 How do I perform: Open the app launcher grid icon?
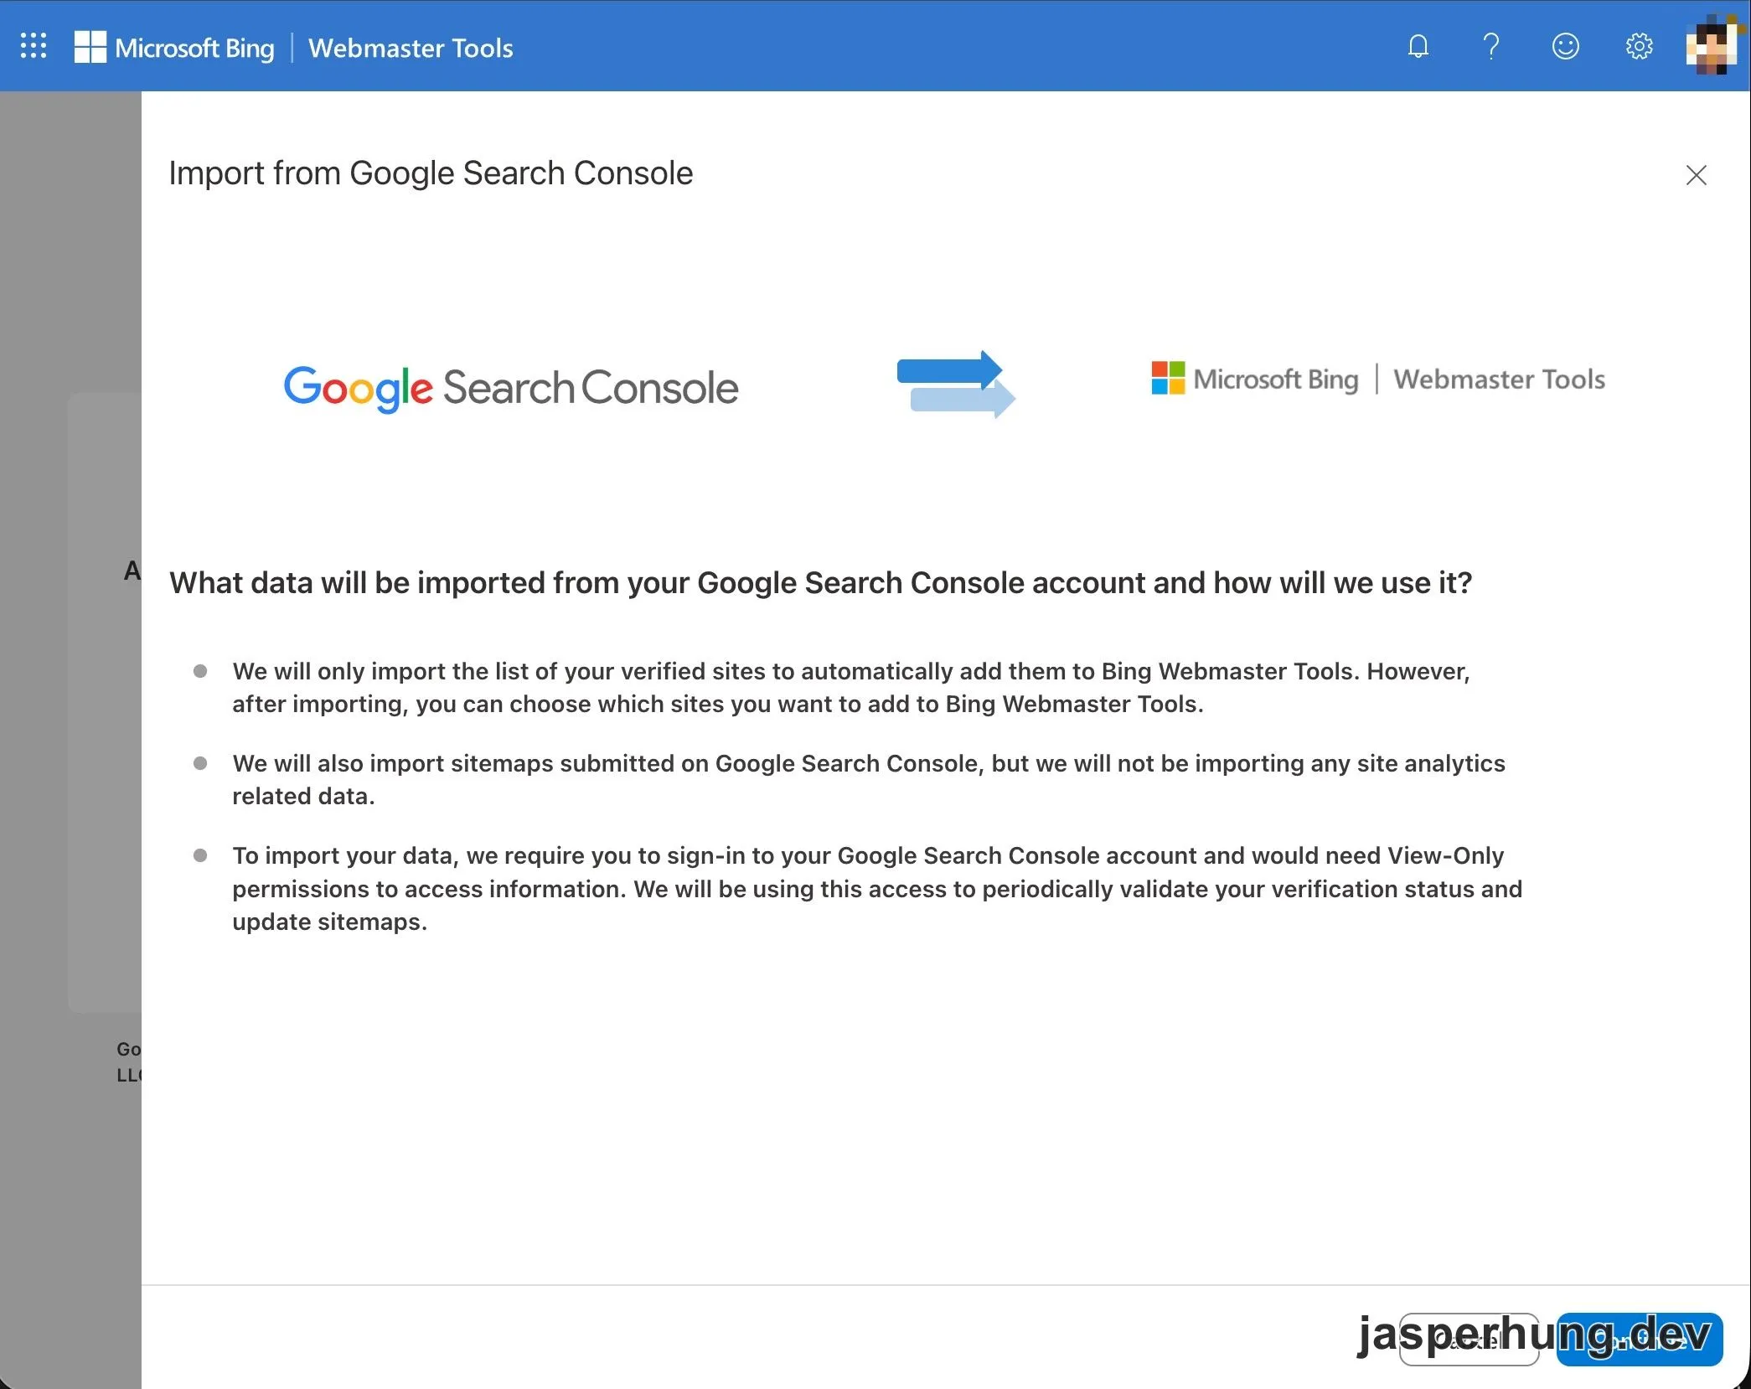pyautogui.click(x=34, y=46)
